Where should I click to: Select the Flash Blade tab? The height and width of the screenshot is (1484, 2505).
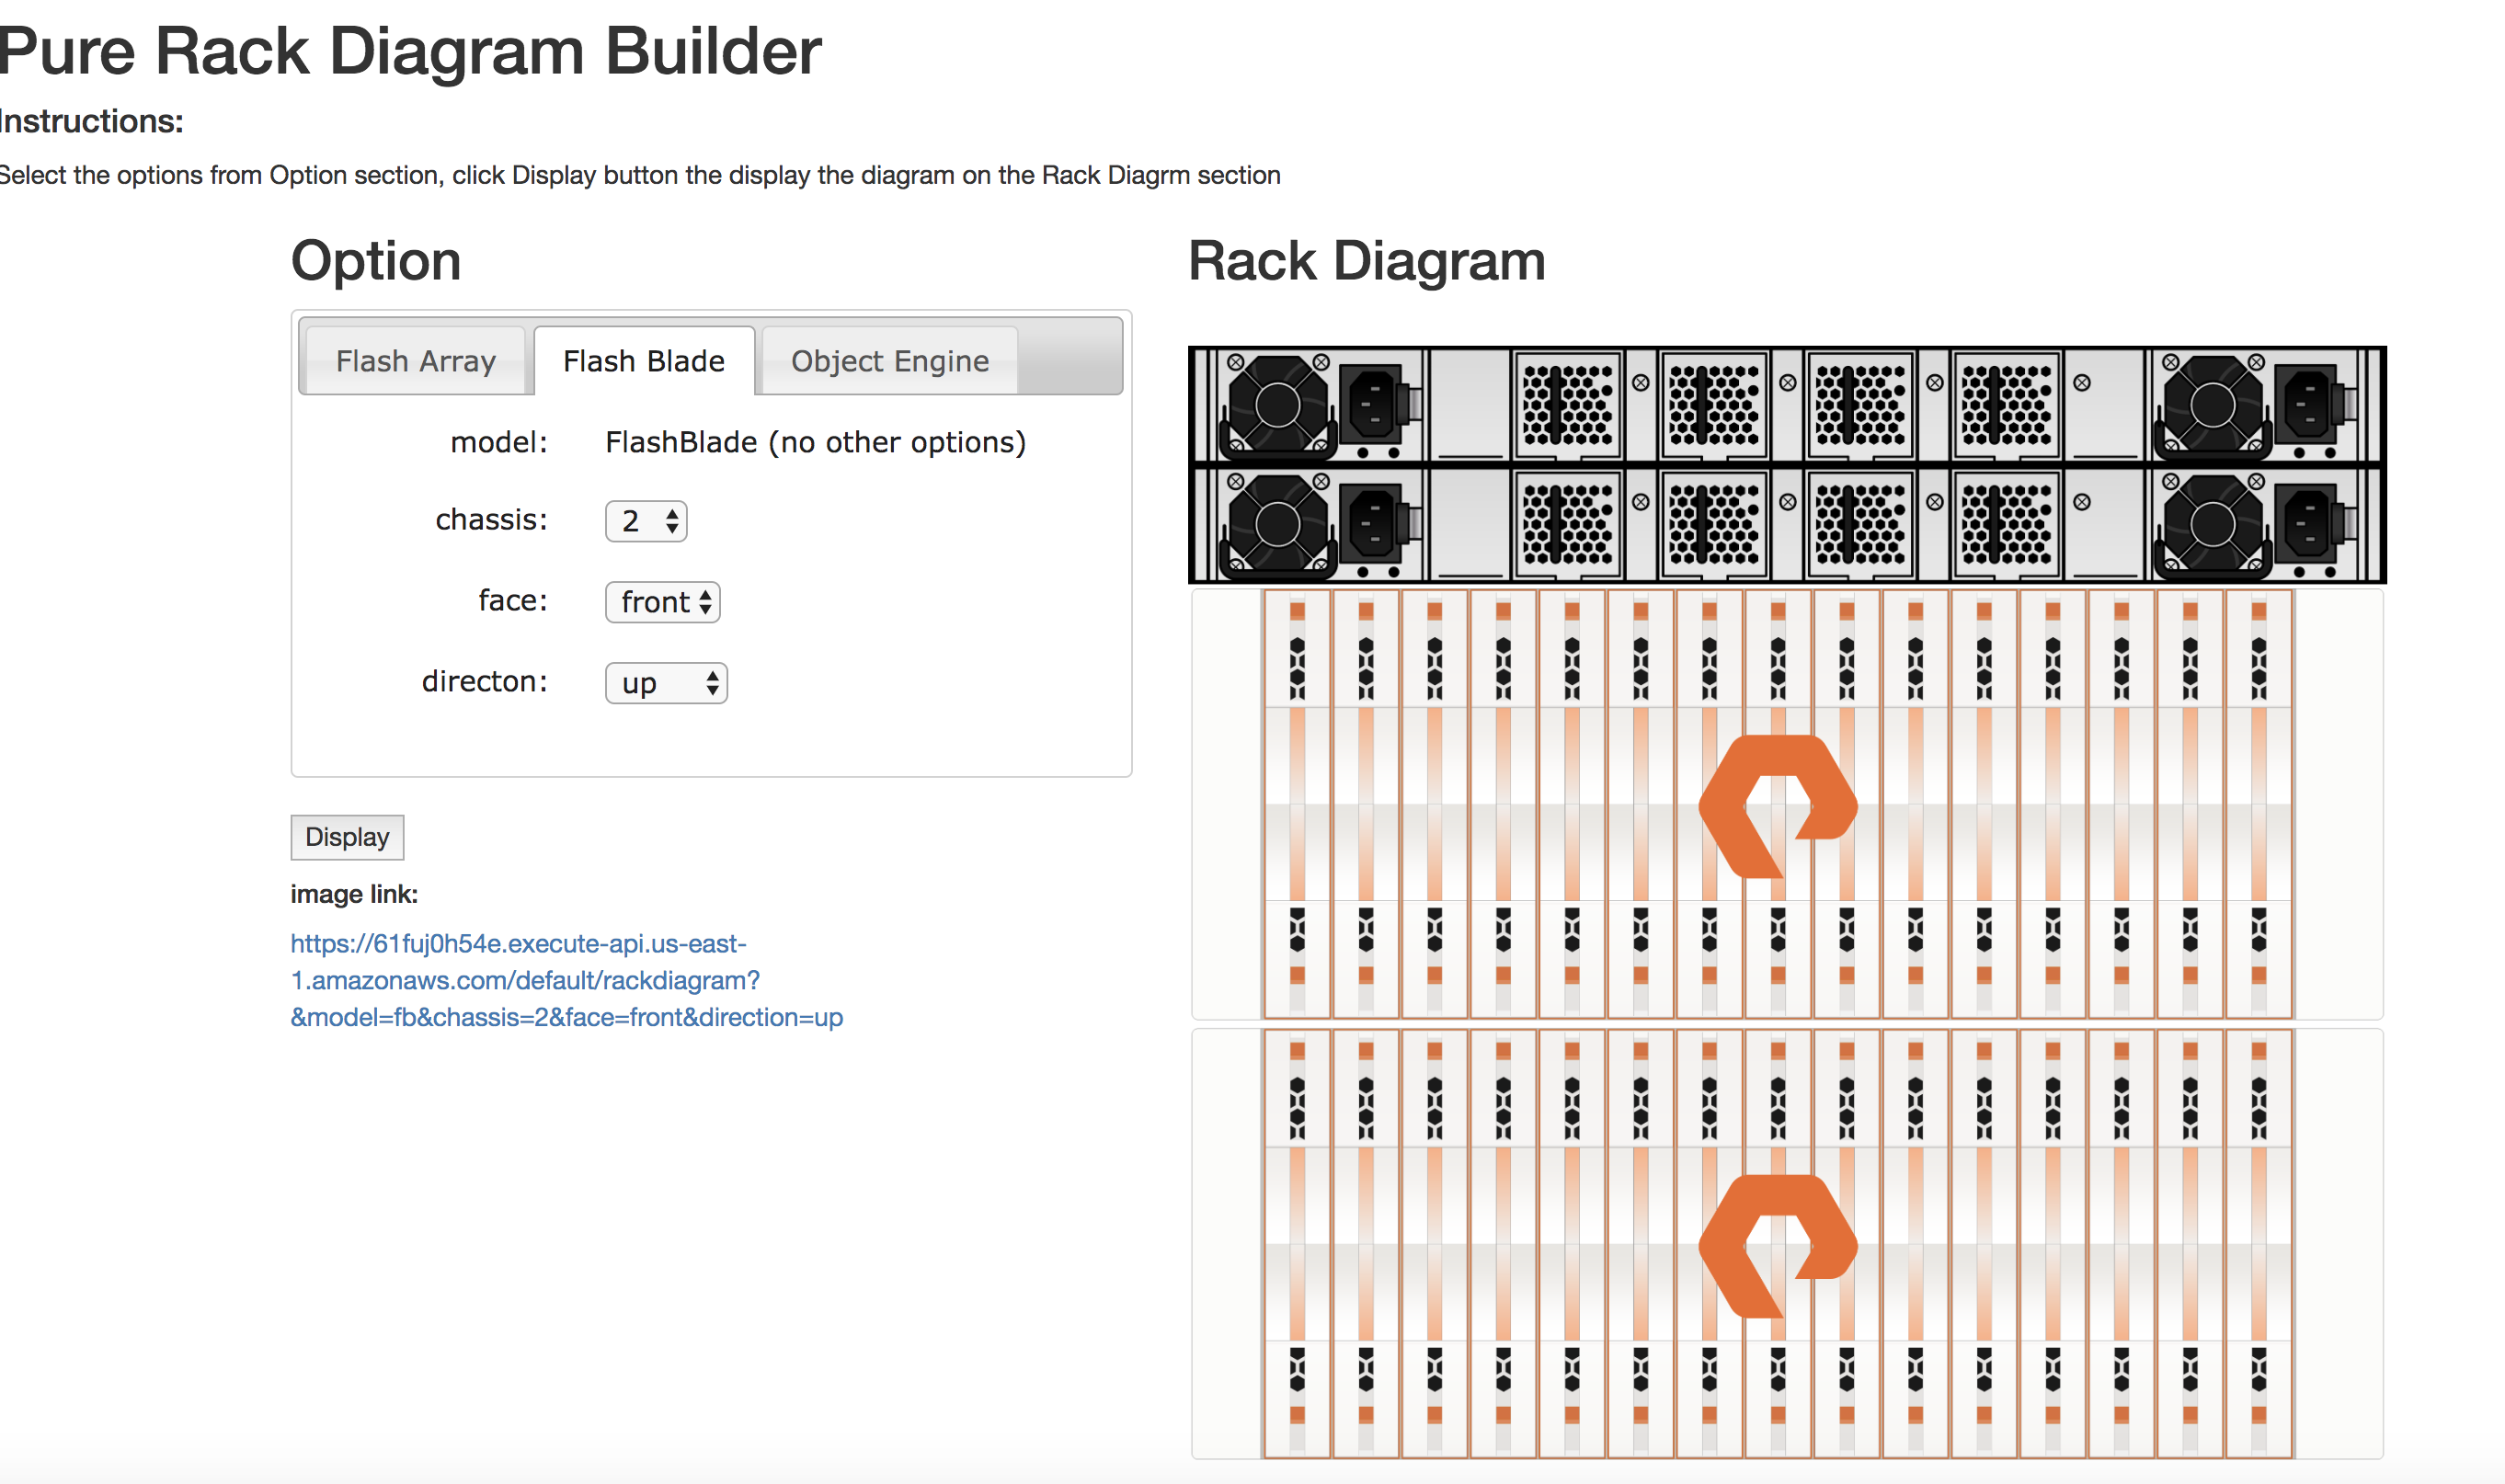(643, 361)
